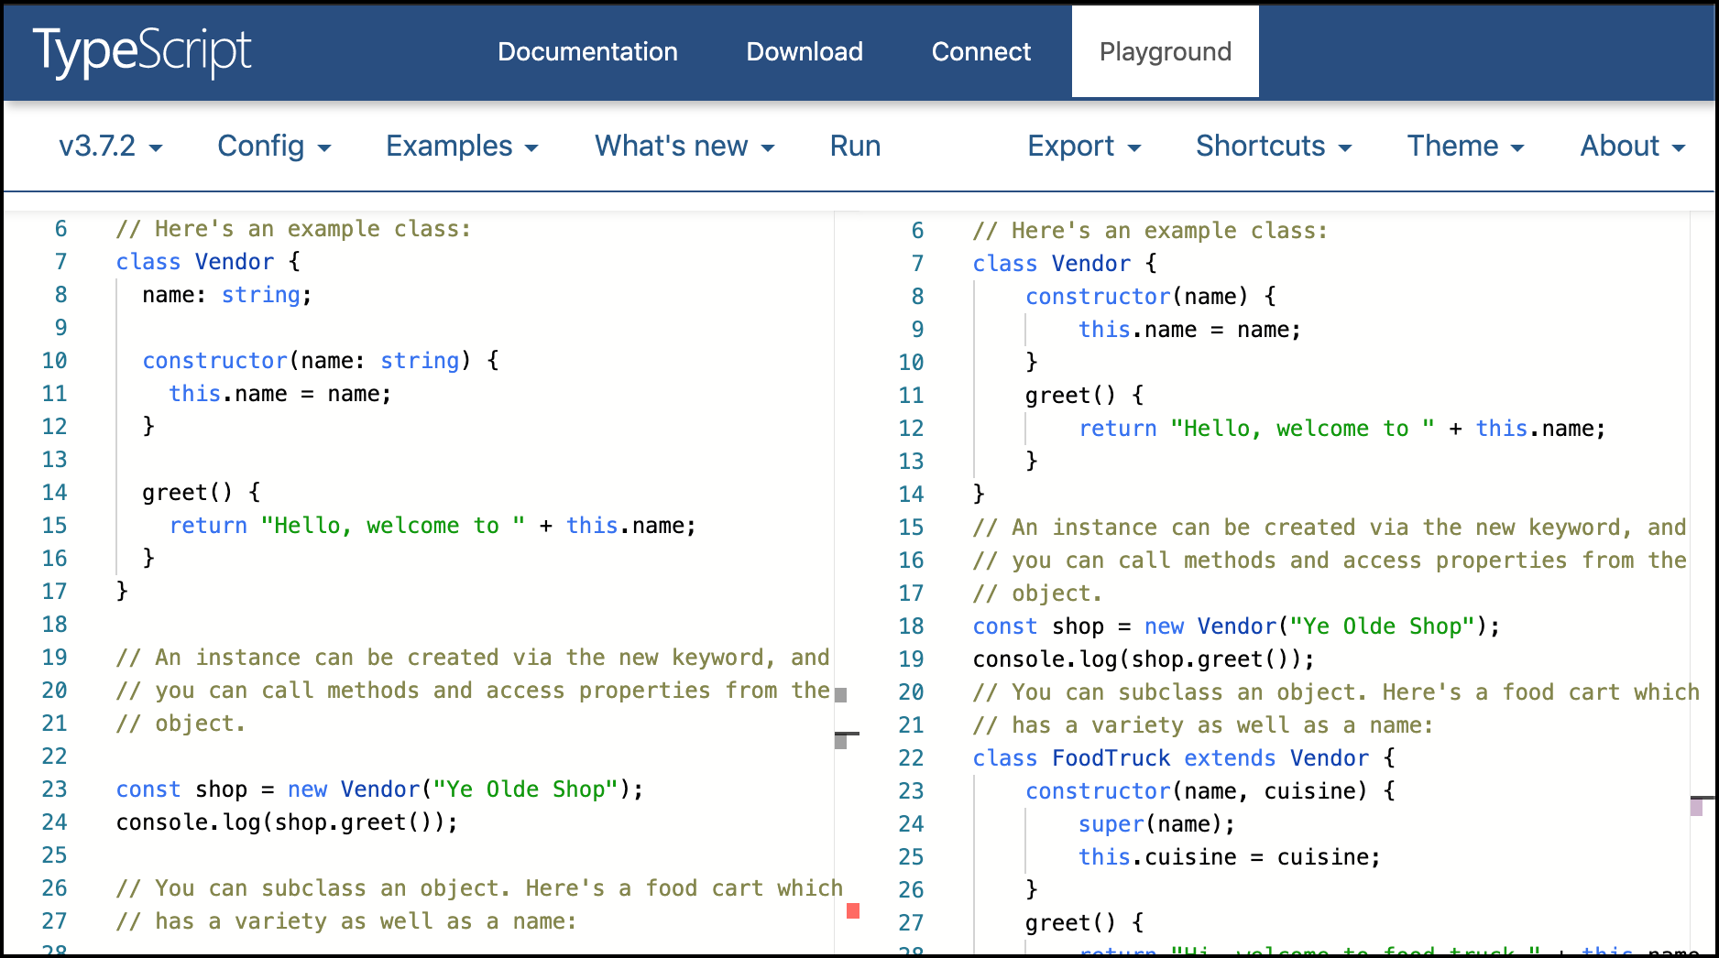
Task: Click the TypeScript logo
Action: [141, 50]
